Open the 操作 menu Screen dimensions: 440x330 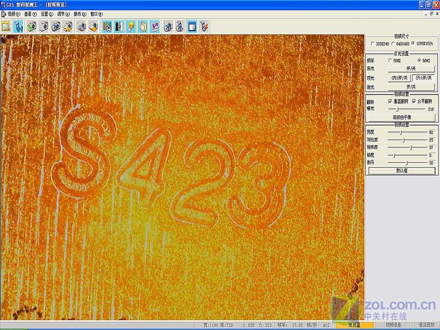(x=80, y=14)
